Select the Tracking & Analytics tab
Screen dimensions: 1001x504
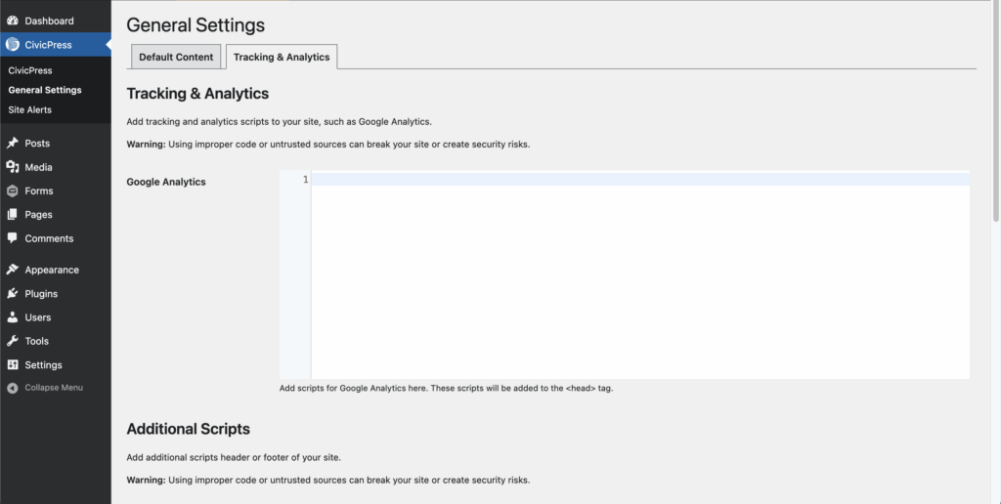click(282, 57)
